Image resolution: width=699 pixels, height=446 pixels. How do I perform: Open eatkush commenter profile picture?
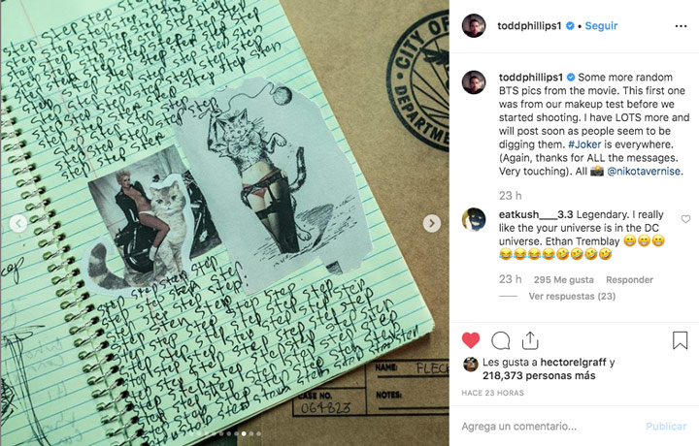tap(474, 219)
